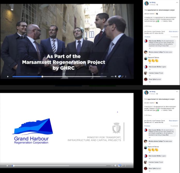Click the Marsamxett video playhead knob
The height and width of the screenshot is (173, 180).
click(x=42, y=77)
